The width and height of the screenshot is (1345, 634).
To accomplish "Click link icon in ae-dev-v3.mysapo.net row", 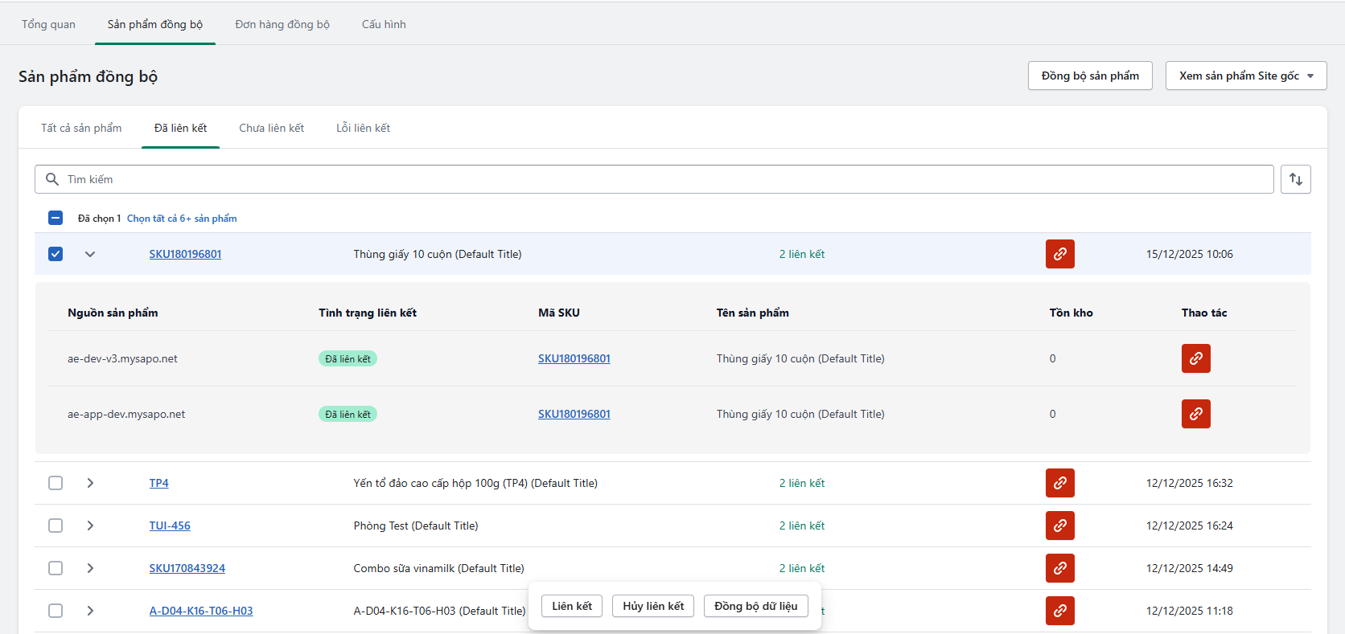I will click(x=1195, y=358).
